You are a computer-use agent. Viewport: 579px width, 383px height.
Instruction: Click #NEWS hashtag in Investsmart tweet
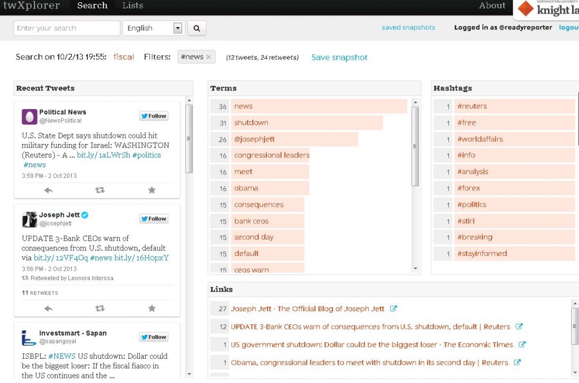62,356
